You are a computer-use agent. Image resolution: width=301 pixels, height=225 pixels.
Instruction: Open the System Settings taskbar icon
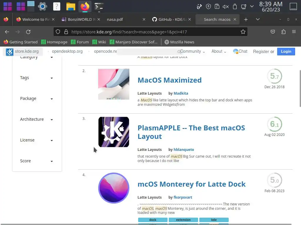coord(42,6)
